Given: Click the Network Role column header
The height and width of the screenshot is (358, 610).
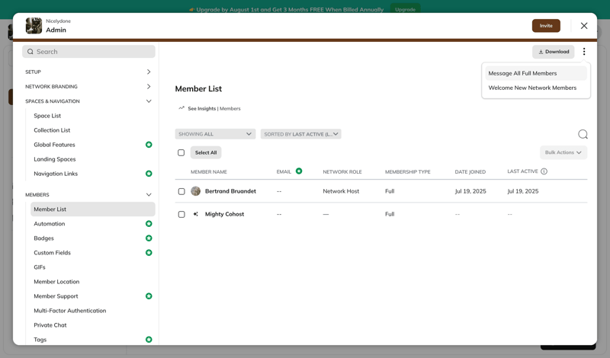Looking at the screenshot, I should 342,172.
